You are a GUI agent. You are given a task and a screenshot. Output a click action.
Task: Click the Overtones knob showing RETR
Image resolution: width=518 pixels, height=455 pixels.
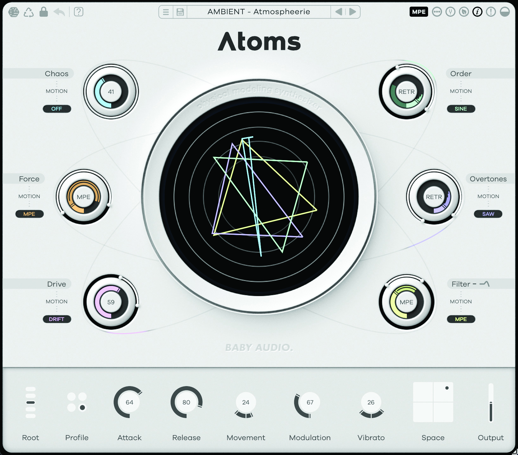(434, 197)
